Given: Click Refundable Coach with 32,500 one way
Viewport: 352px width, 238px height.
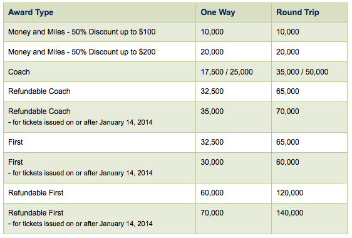Looking at the screenshot, I should [x=39, y=91].
